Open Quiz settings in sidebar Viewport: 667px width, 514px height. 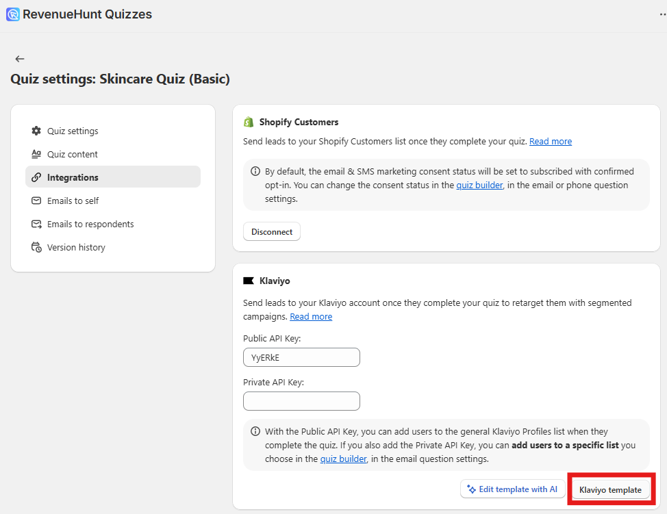click(113, 131)
